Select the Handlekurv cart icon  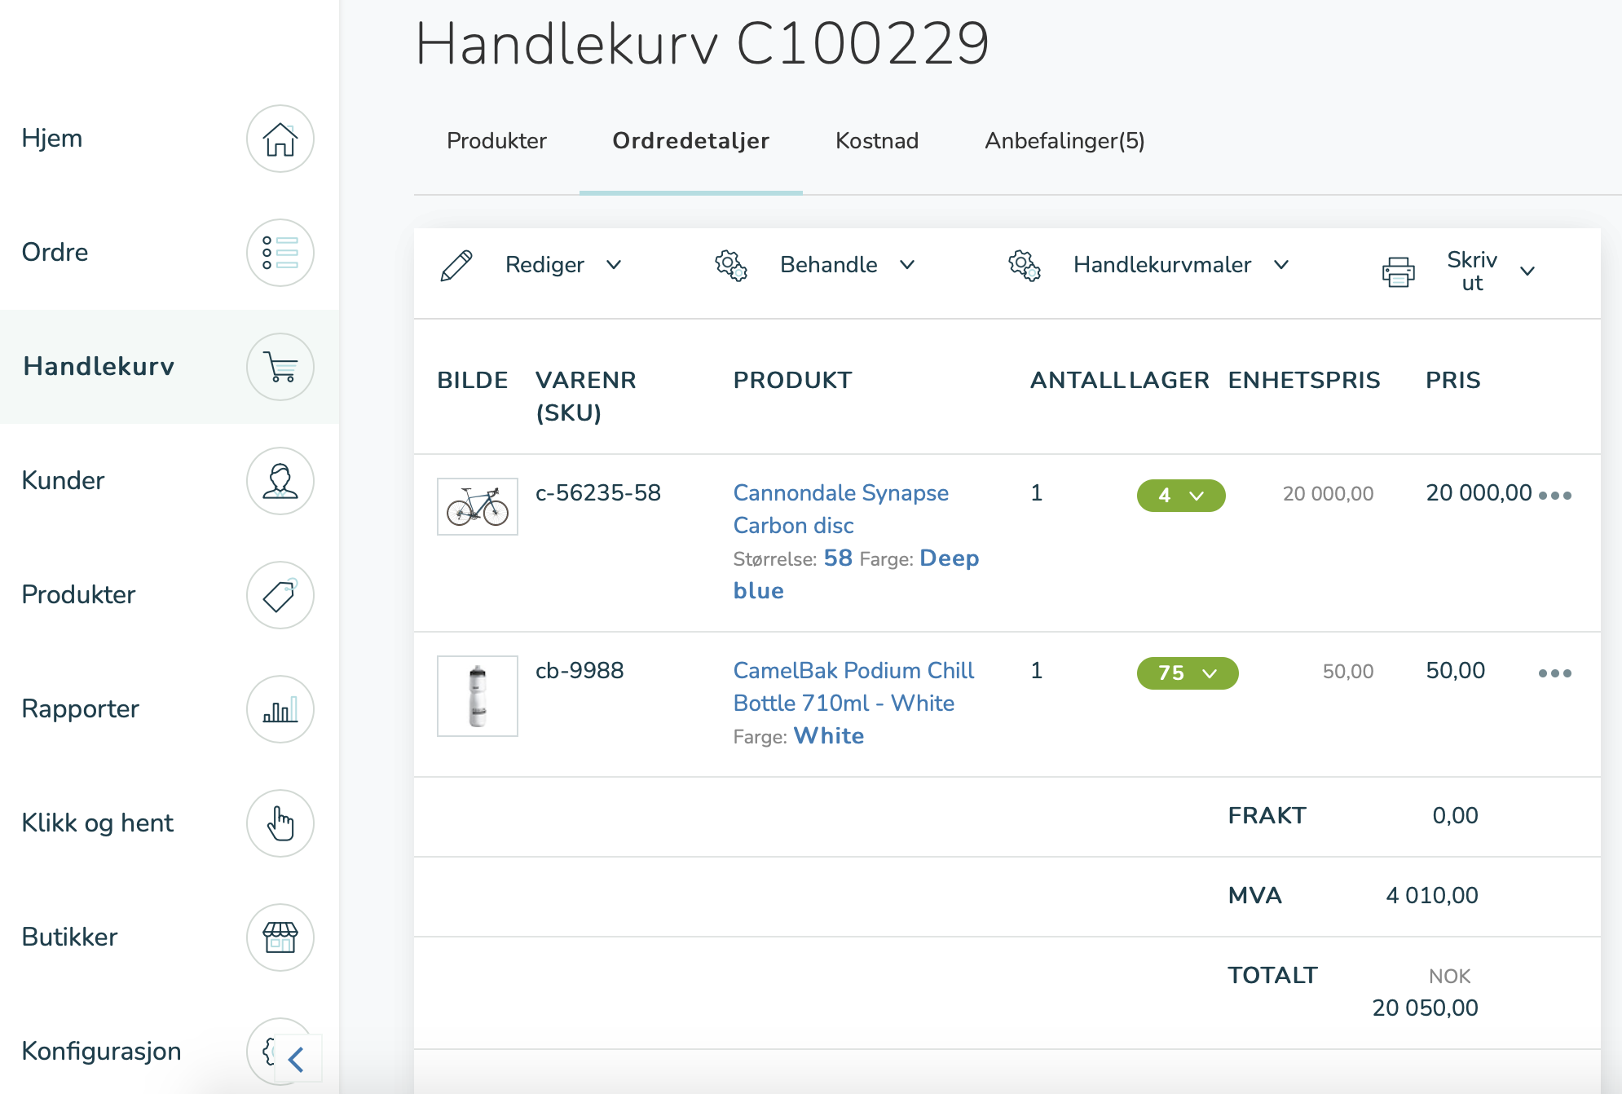(x=280, y=367)
